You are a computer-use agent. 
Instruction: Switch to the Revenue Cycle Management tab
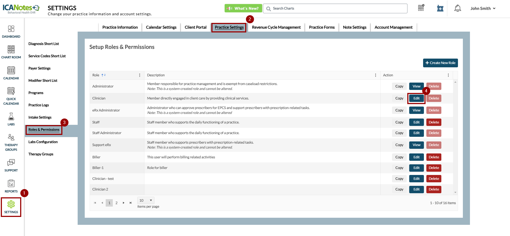click(x=276, y=27)
